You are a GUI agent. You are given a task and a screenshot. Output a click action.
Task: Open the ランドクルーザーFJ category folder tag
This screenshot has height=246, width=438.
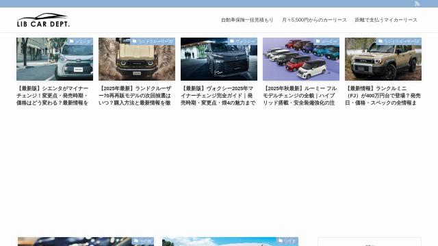399,41
